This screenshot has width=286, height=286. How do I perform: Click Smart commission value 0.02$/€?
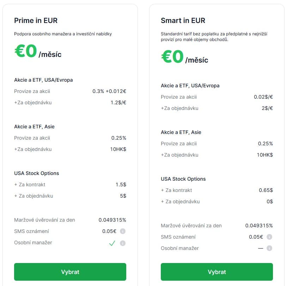(x=263, y=97)
